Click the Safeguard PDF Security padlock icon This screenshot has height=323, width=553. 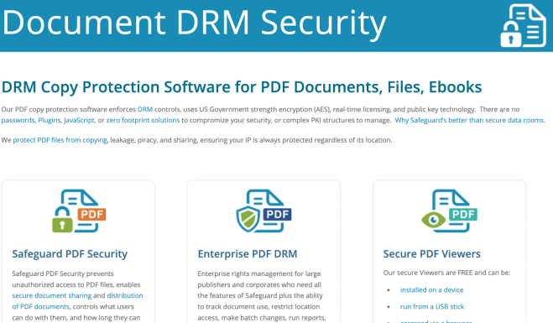tap(79, 211)
